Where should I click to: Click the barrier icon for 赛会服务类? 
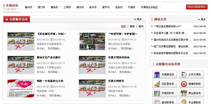[x=184, y=93]
